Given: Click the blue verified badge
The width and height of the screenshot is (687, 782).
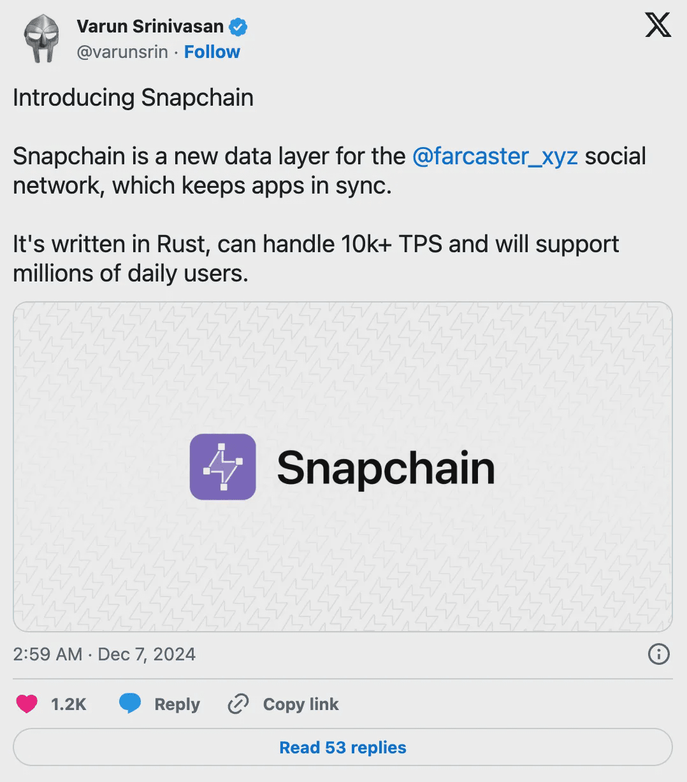Looking at the screenshot, I should tap(238, 27).
